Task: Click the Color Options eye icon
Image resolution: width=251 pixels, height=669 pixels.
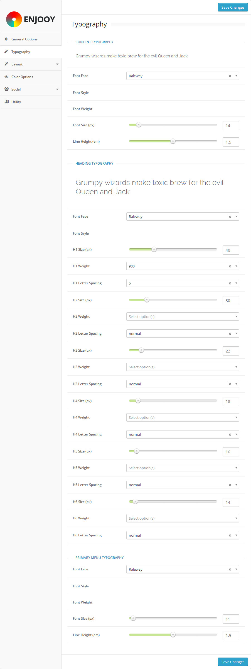Action: pyautogui.click(x=6, y=77)
